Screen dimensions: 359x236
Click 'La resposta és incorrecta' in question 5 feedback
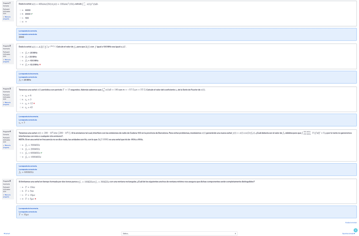(29, 209)
